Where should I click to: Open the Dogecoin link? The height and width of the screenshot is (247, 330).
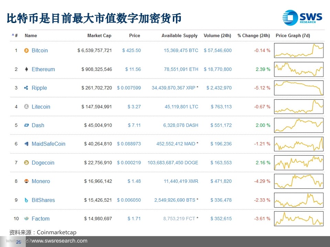click(43, 163)
